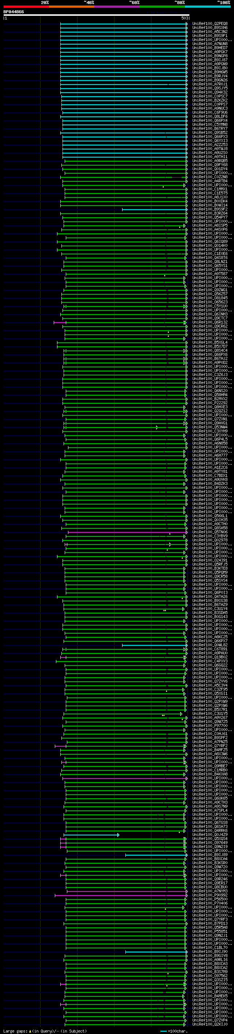
Task: Select label UniRef100_A7SPL4
Action: pyautogui.click(x=210, y=810)
